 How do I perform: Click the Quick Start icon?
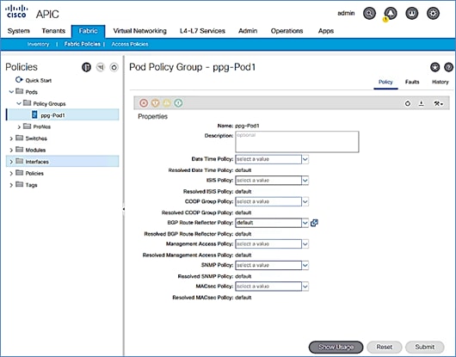tap(19, 80)
